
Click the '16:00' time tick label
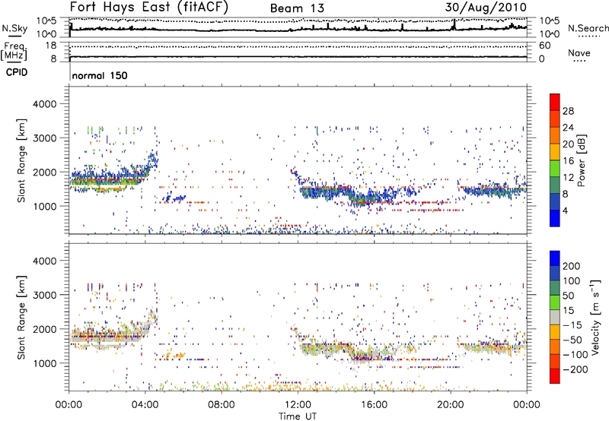coord(374,405)
